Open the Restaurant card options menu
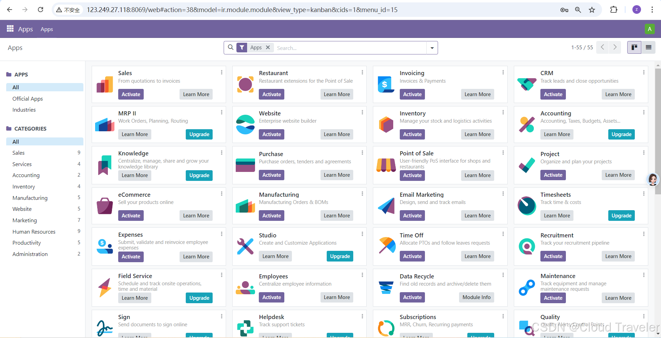Screen dimensions: 661x338 click(x=362, y=72)
